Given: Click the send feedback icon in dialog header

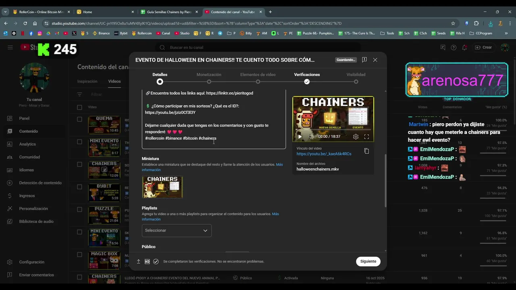Looking at the screenshot, I should coord(364,60).
